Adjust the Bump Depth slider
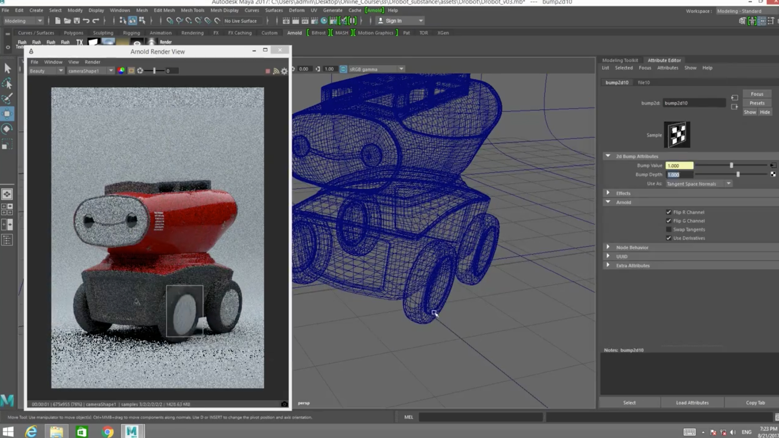The image size is (779, 438). click(x=738, y=174)
